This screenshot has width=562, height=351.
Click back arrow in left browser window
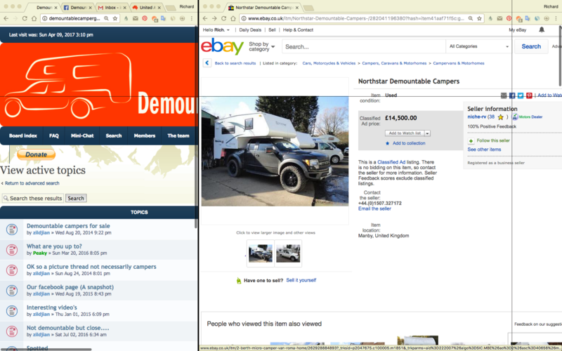point(6,18)
